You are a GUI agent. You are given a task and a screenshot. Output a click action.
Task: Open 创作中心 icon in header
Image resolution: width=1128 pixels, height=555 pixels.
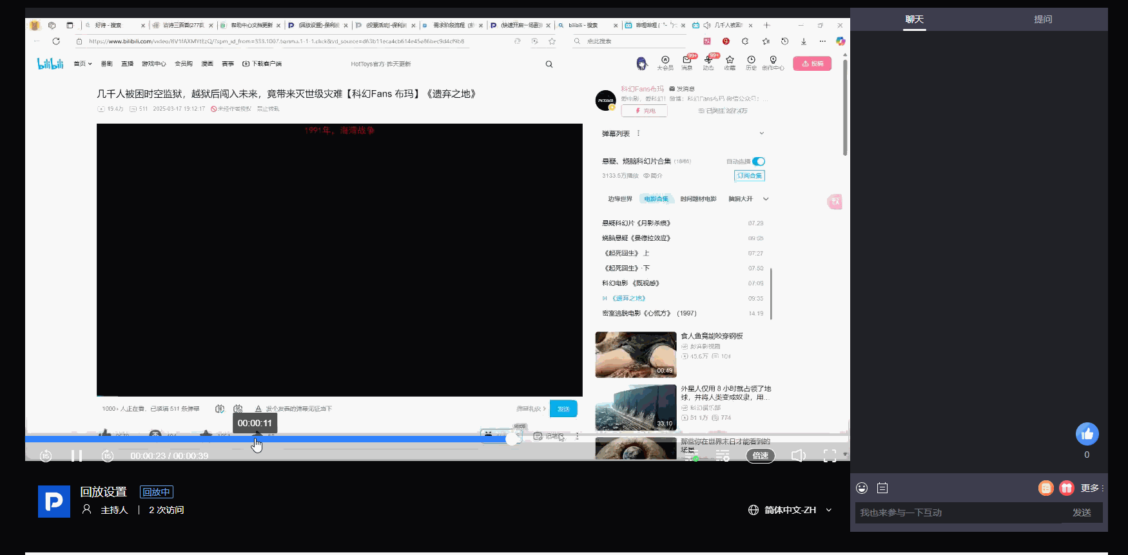pos(773,62)
